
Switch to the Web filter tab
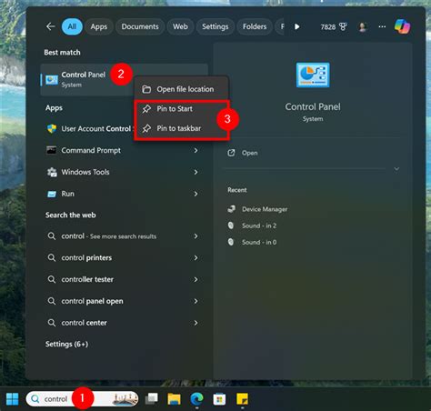(180, 26)
